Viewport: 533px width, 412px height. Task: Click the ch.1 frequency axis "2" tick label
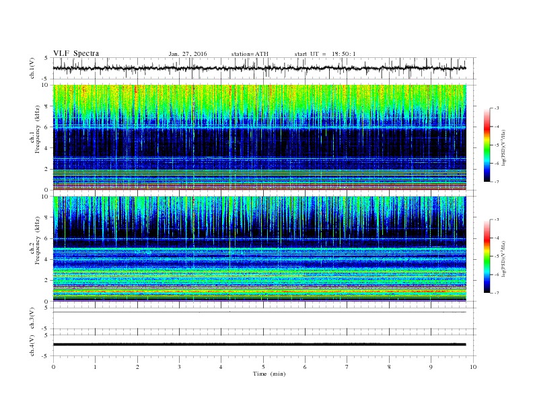[x=46, y=169]
